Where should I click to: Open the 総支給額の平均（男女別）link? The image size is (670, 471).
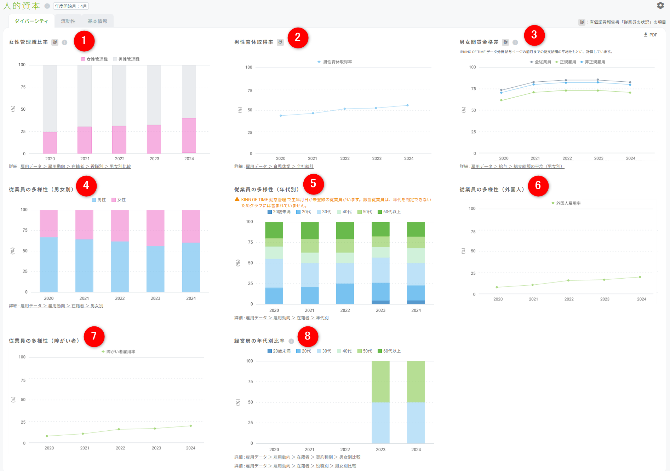(x=539, y=167)
